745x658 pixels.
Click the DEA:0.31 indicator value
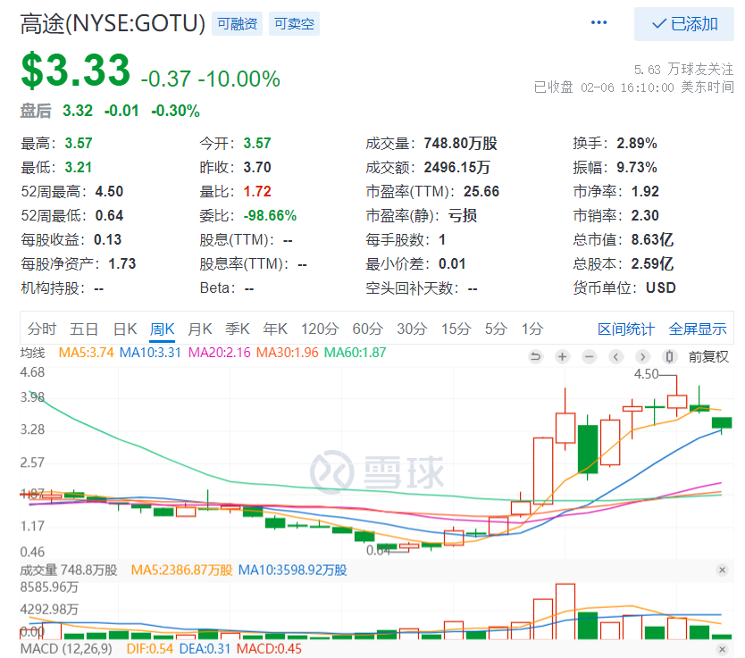coord(205,649)
